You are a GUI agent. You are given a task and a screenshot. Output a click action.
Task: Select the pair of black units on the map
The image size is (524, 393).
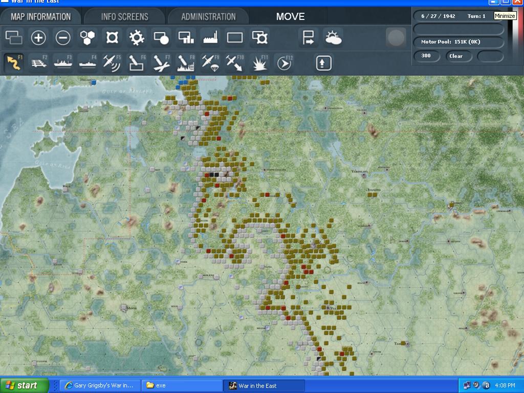tap(214, 175)
